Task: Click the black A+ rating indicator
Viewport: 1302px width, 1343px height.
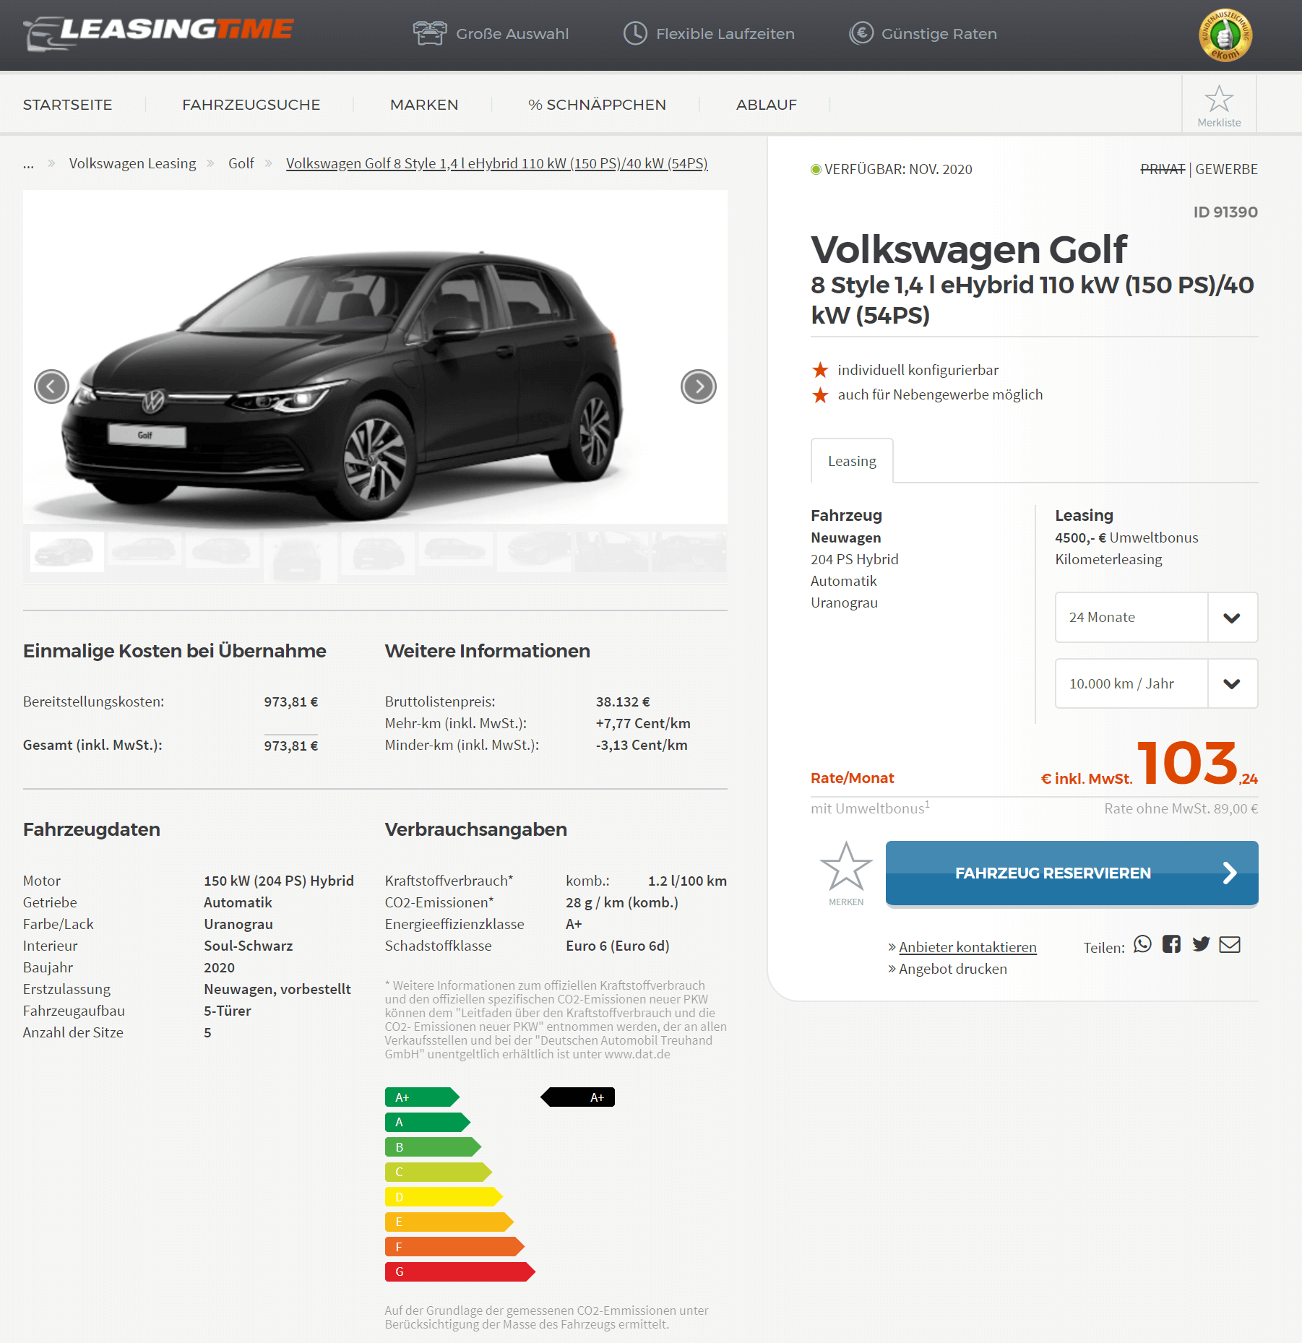Action: (577, 1097)
